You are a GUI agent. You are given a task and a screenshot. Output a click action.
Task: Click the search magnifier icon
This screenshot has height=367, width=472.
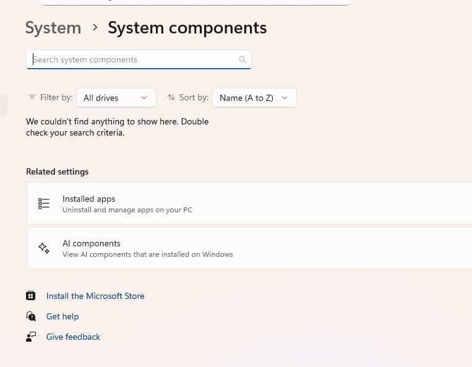(x=242, y=59)
